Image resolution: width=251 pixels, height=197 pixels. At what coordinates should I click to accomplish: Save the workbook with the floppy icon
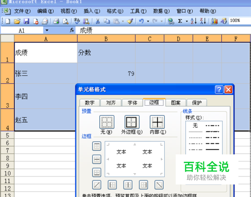(x=26, y=21)
